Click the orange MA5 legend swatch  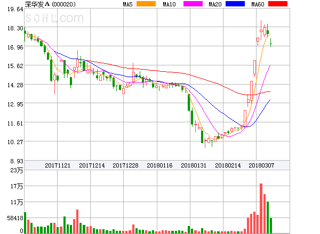[x=146, y=4]
